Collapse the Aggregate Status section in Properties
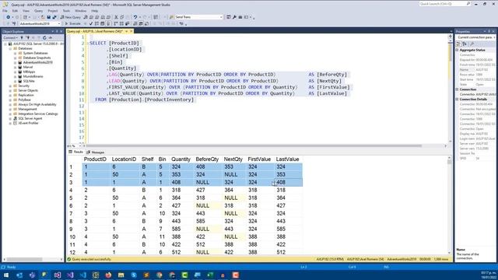 point(458,50)
